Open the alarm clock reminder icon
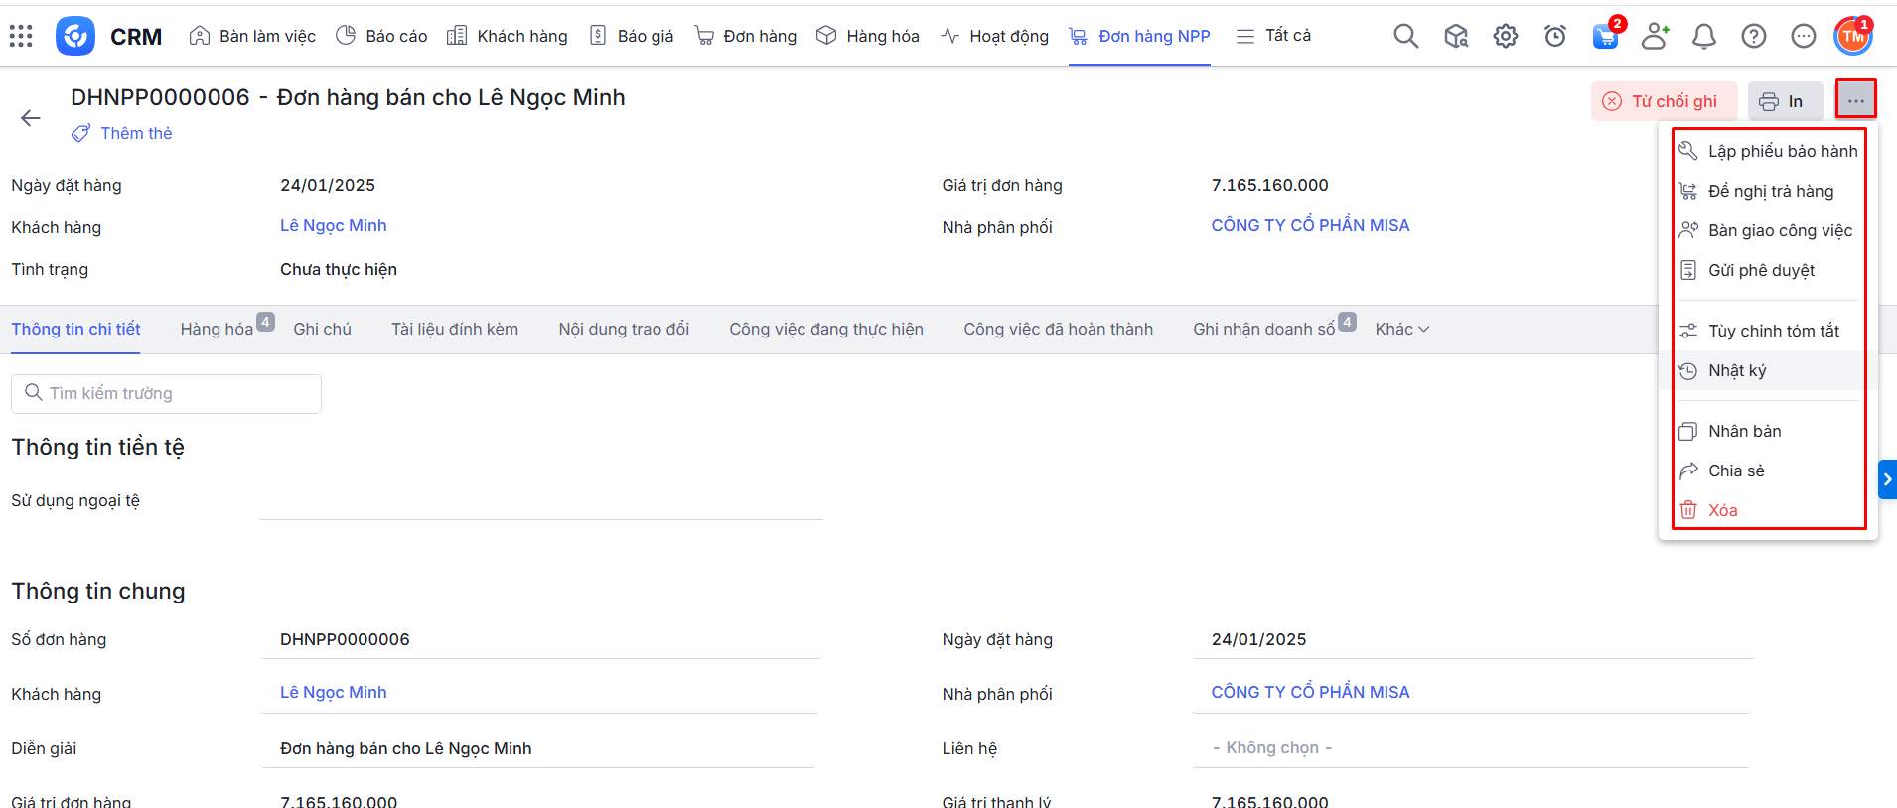1897x808 pixels. click(1555, 37)
